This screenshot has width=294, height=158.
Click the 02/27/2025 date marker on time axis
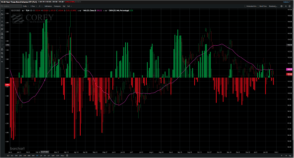(x=45, y=152)
